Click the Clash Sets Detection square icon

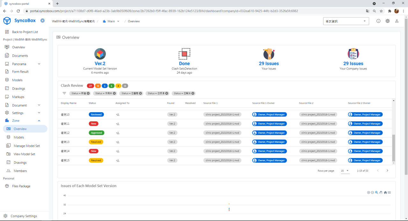184,54
